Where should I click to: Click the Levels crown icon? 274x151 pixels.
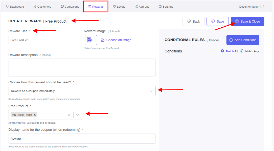click(x=115, y=7)
